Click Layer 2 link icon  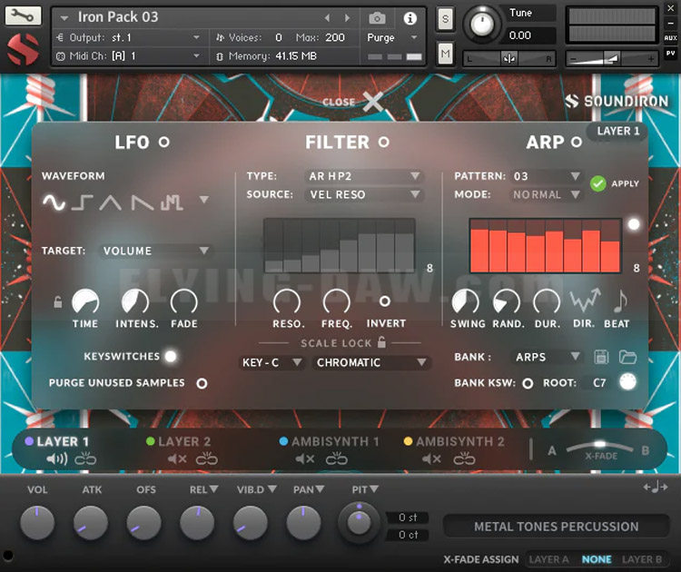pos(207,459)
